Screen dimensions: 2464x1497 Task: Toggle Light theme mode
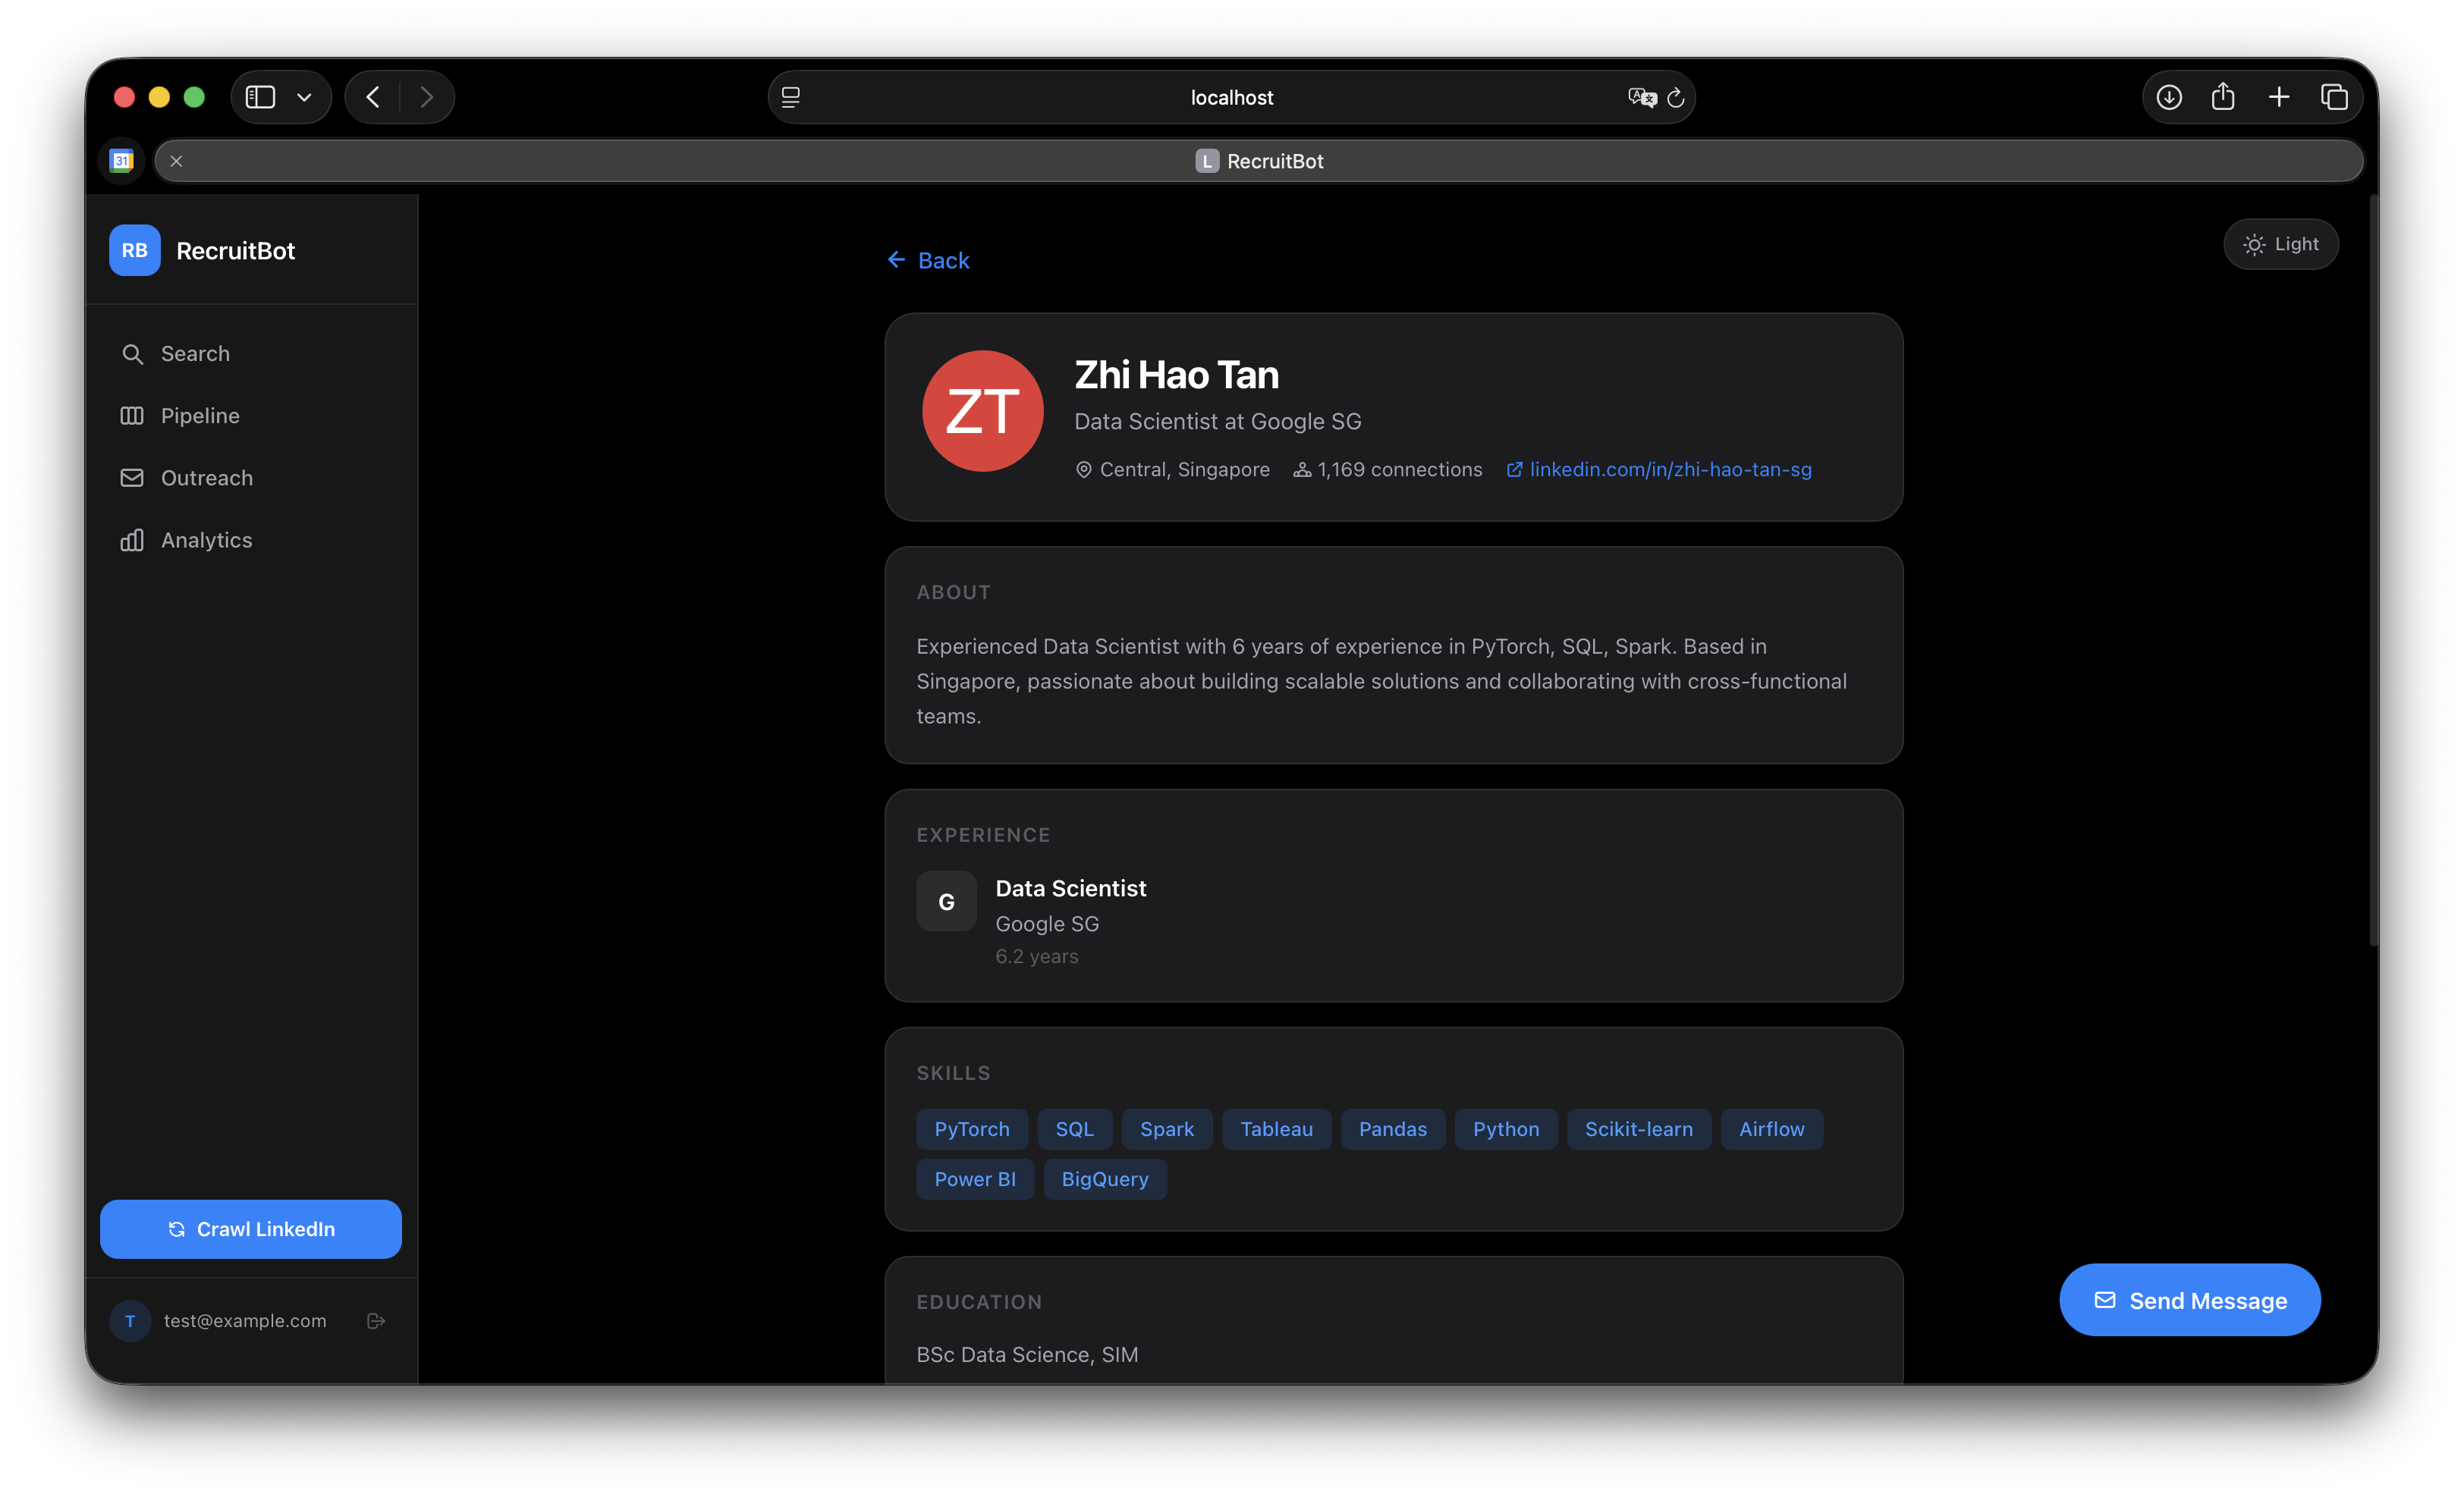2280,245
